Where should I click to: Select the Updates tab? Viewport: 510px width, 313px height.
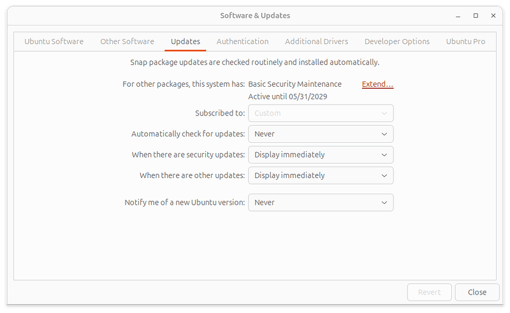pos(185,41)
